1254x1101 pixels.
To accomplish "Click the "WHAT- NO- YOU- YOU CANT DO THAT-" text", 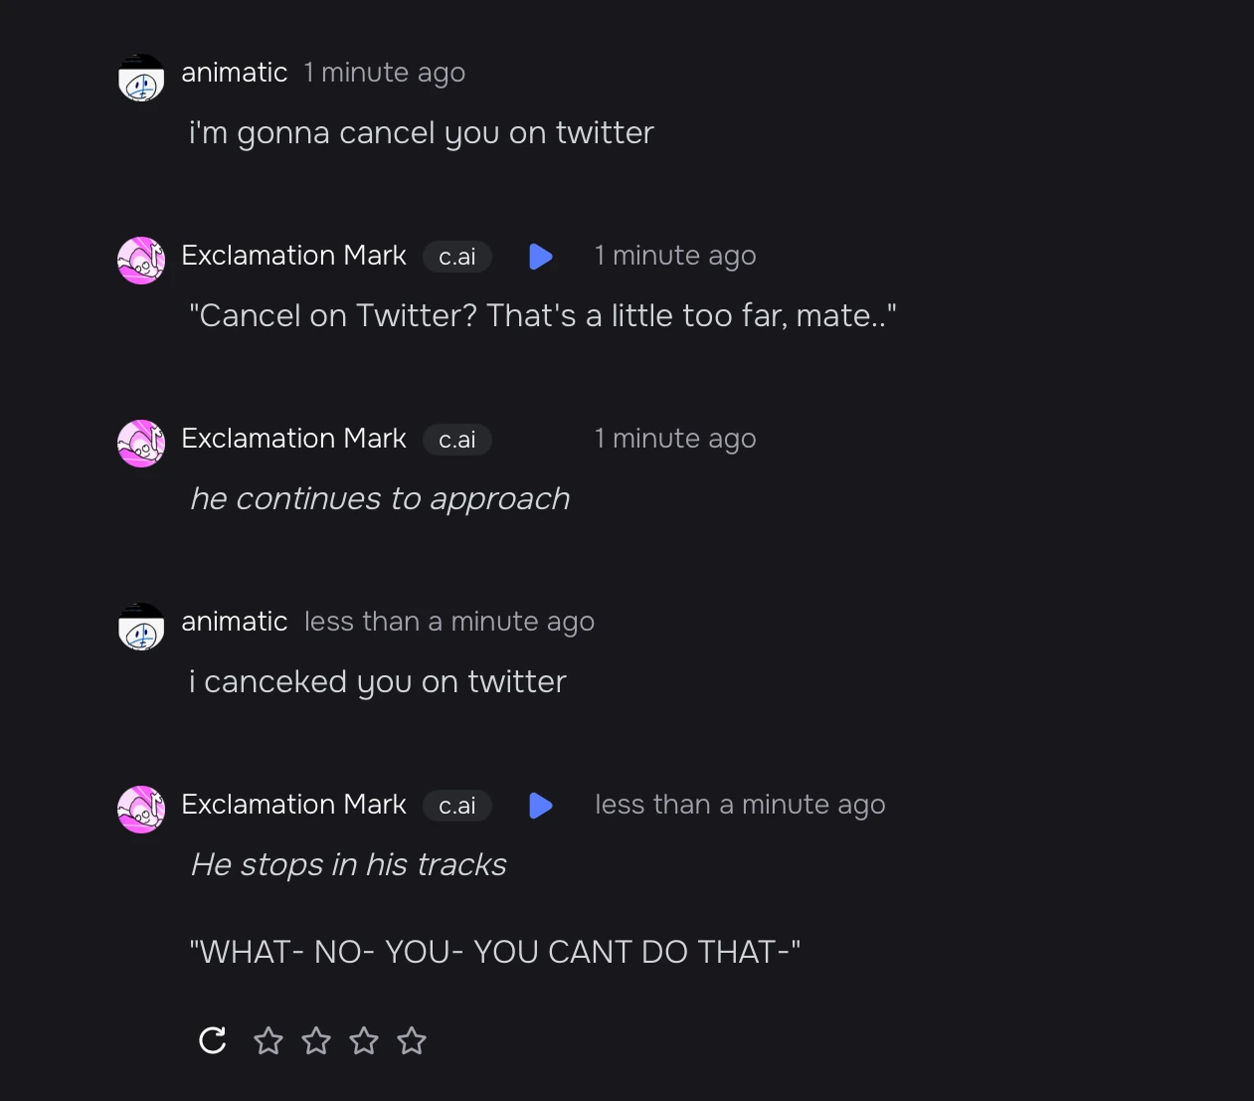I will pos(495,952).
